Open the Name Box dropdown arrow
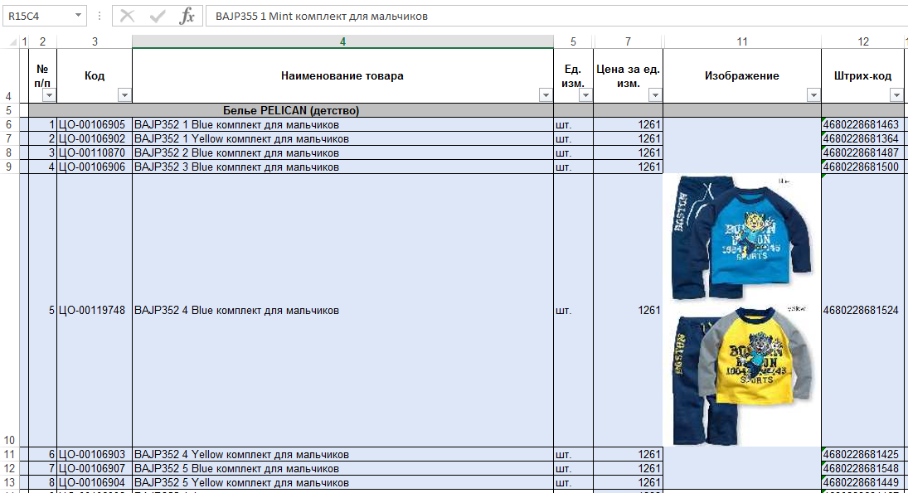This screenshot has height=493, width=908. pos(79,16)
